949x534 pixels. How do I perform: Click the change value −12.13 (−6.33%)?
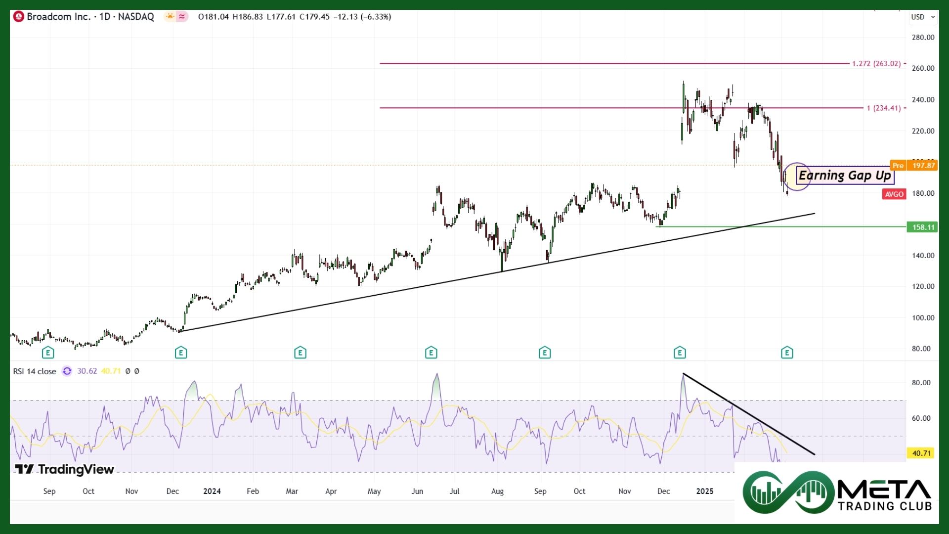point(362,17)
